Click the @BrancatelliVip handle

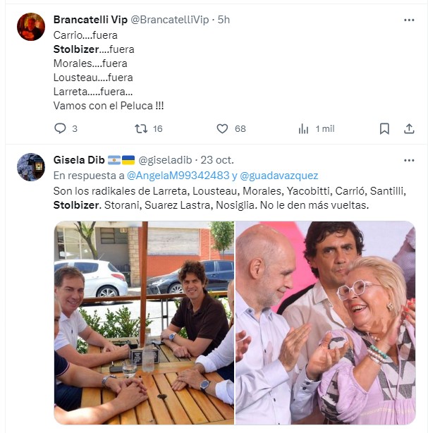(x=173, y=20)
